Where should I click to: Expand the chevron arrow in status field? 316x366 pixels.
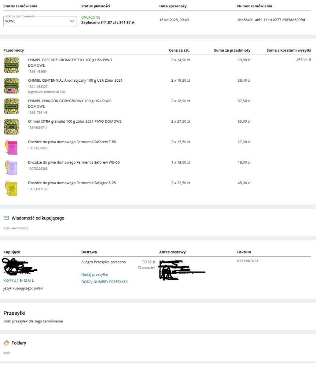(72, 21)
